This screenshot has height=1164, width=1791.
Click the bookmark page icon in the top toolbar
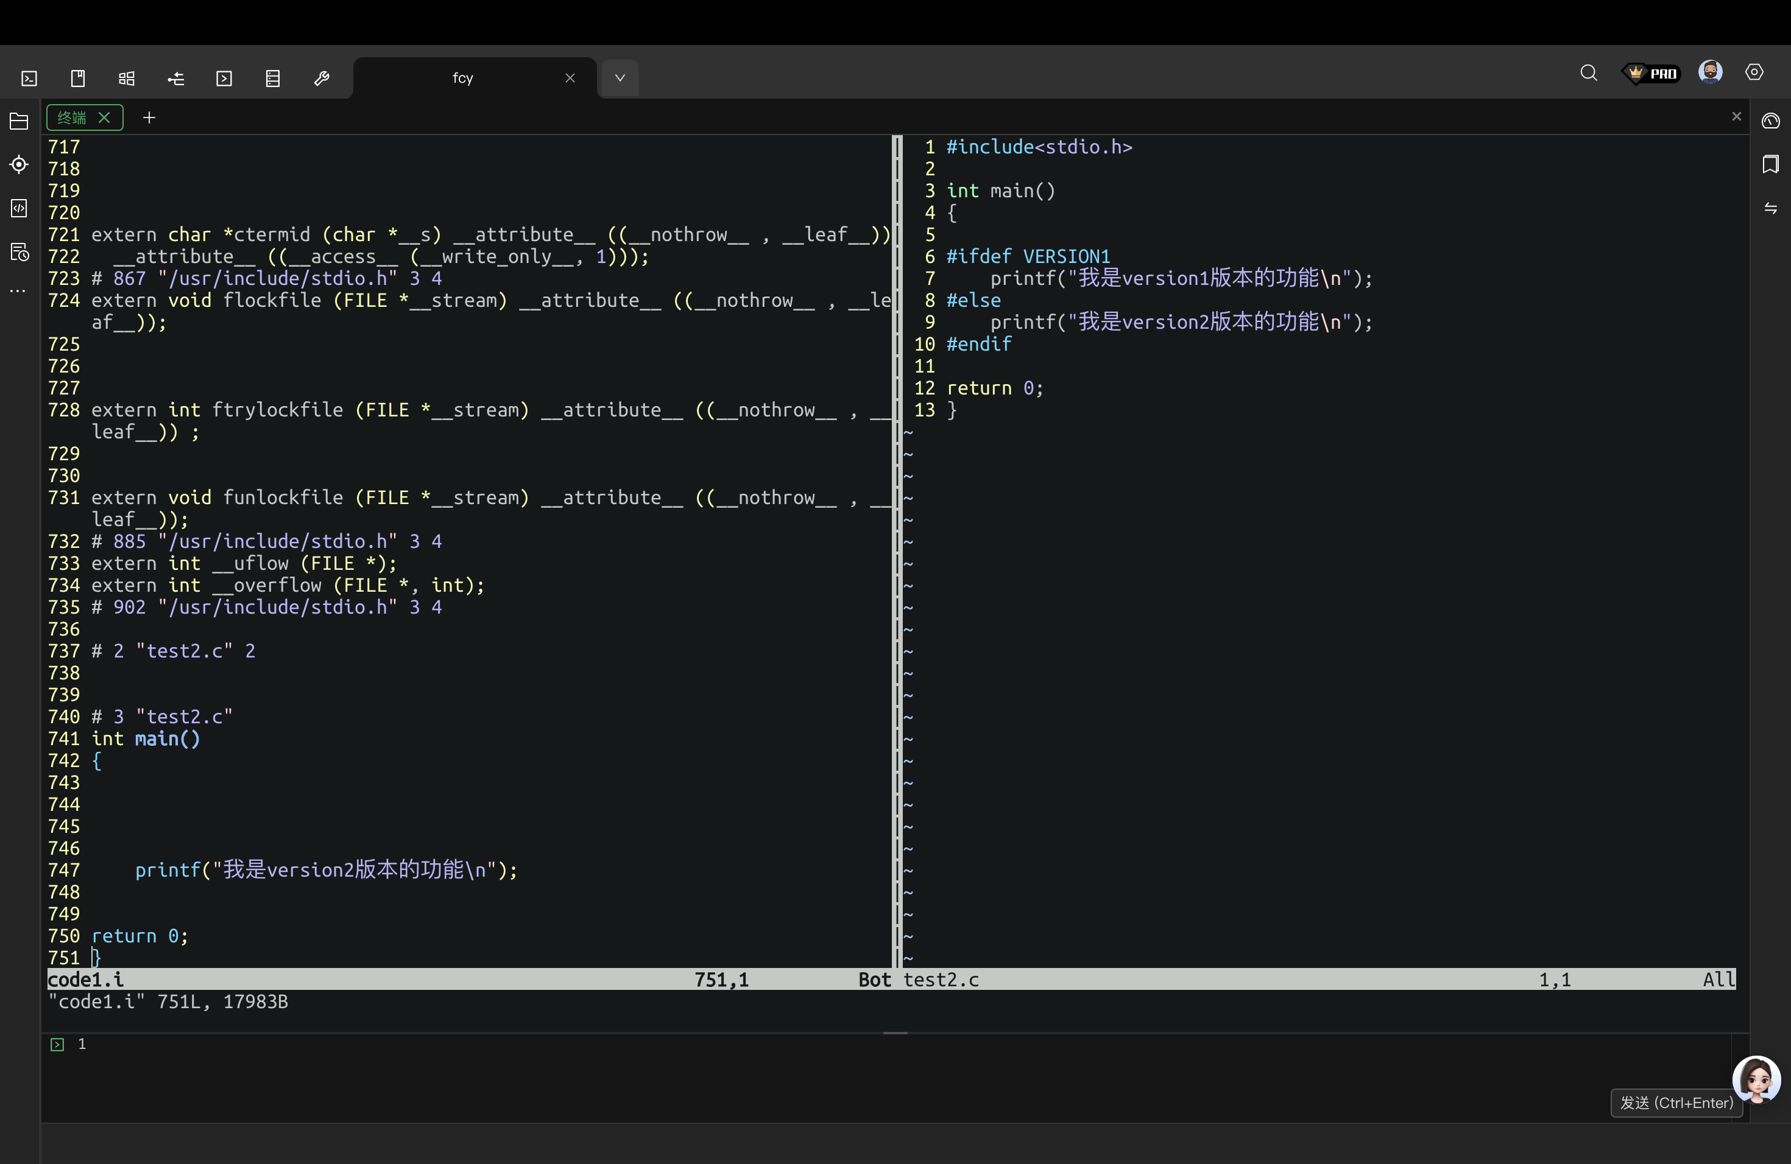78,78
